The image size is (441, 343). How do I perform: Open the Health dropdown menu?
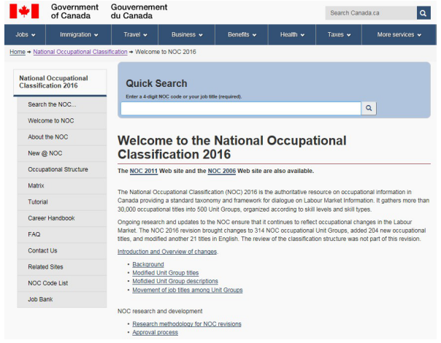[292, 34]
